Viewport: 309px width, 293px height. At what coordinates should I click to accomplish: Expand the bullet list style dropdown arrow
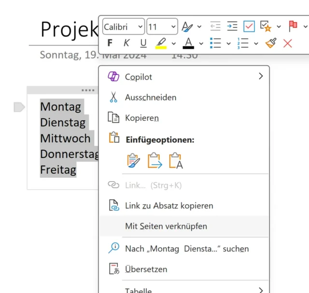click(x=228, y=44)
